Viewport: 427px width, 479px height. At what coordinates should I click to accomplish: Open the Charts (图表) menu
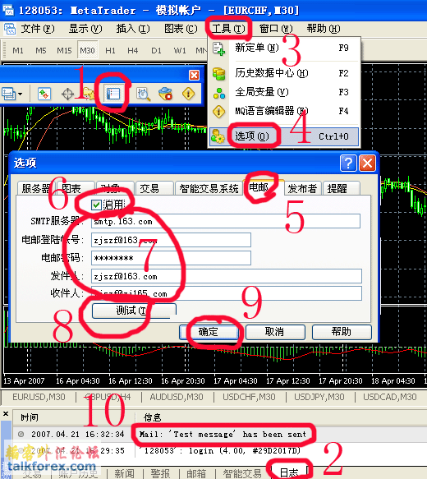click(x=181, y=29)
